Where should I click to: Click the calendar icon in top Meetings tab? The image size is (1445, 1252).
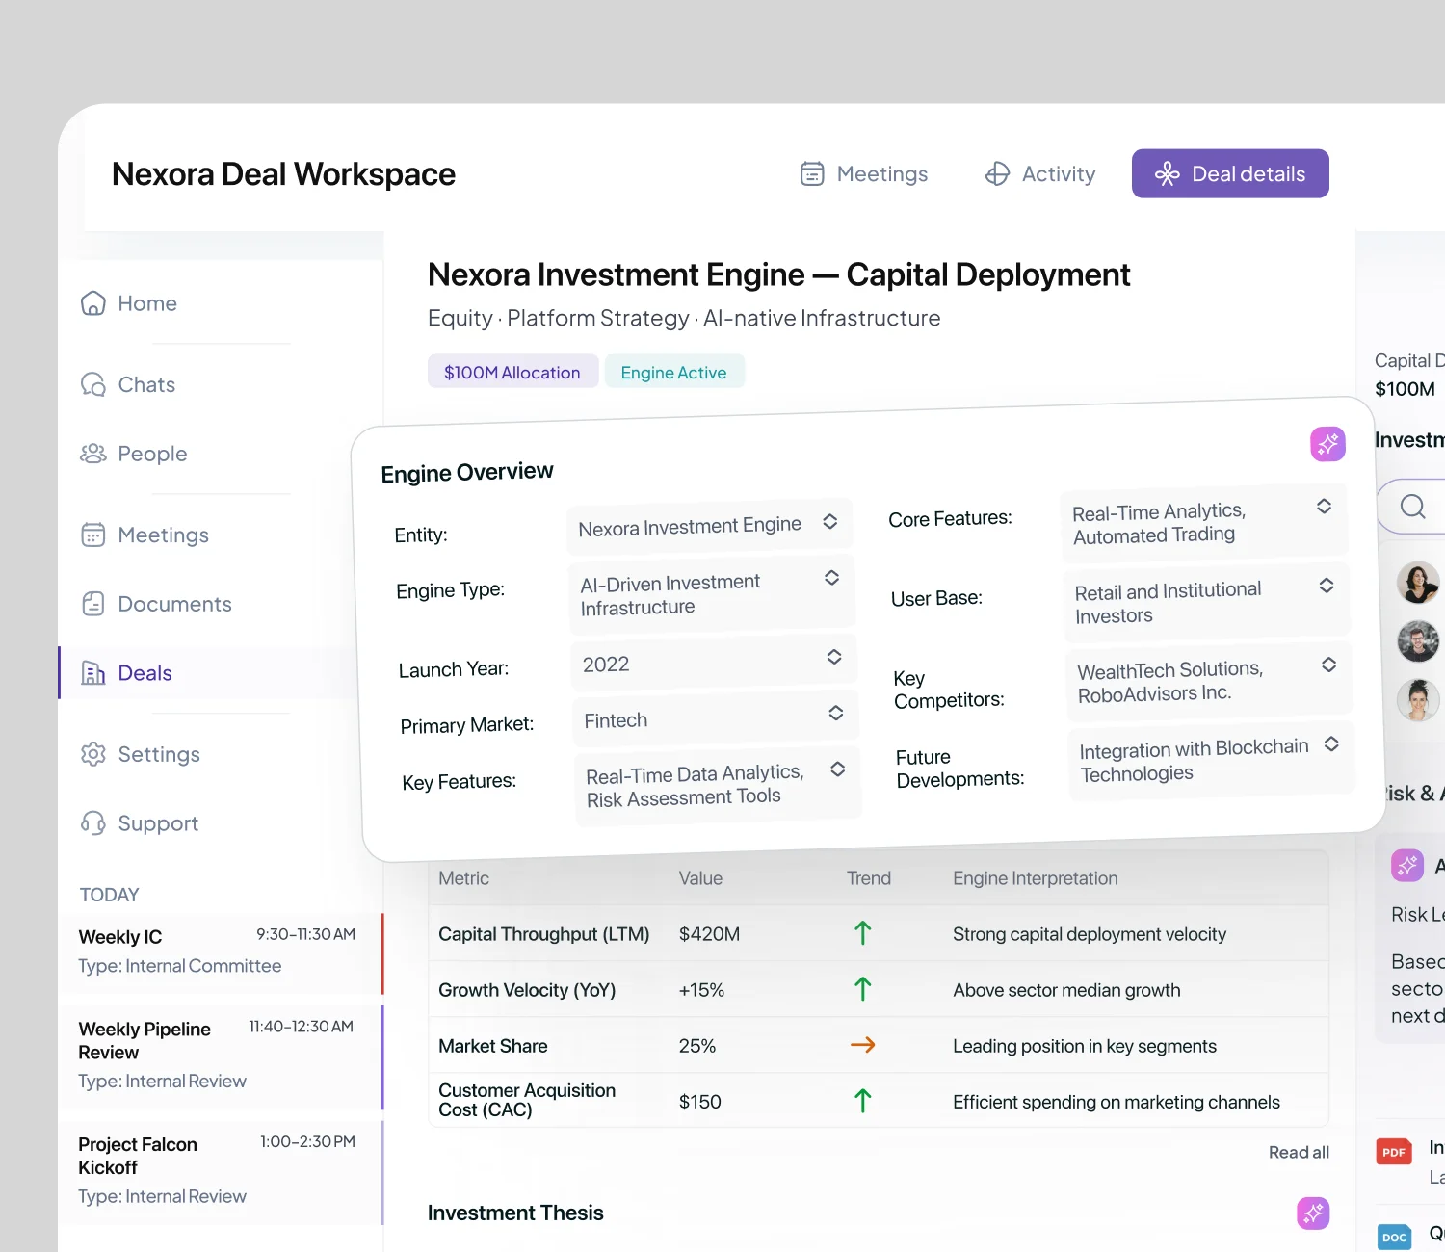click(x=812, y=173)
